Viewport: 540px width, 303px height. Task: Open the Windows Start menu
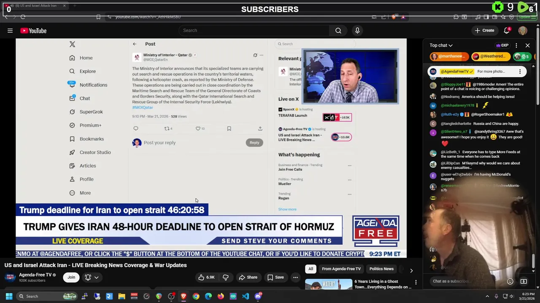tap(9, 296)
